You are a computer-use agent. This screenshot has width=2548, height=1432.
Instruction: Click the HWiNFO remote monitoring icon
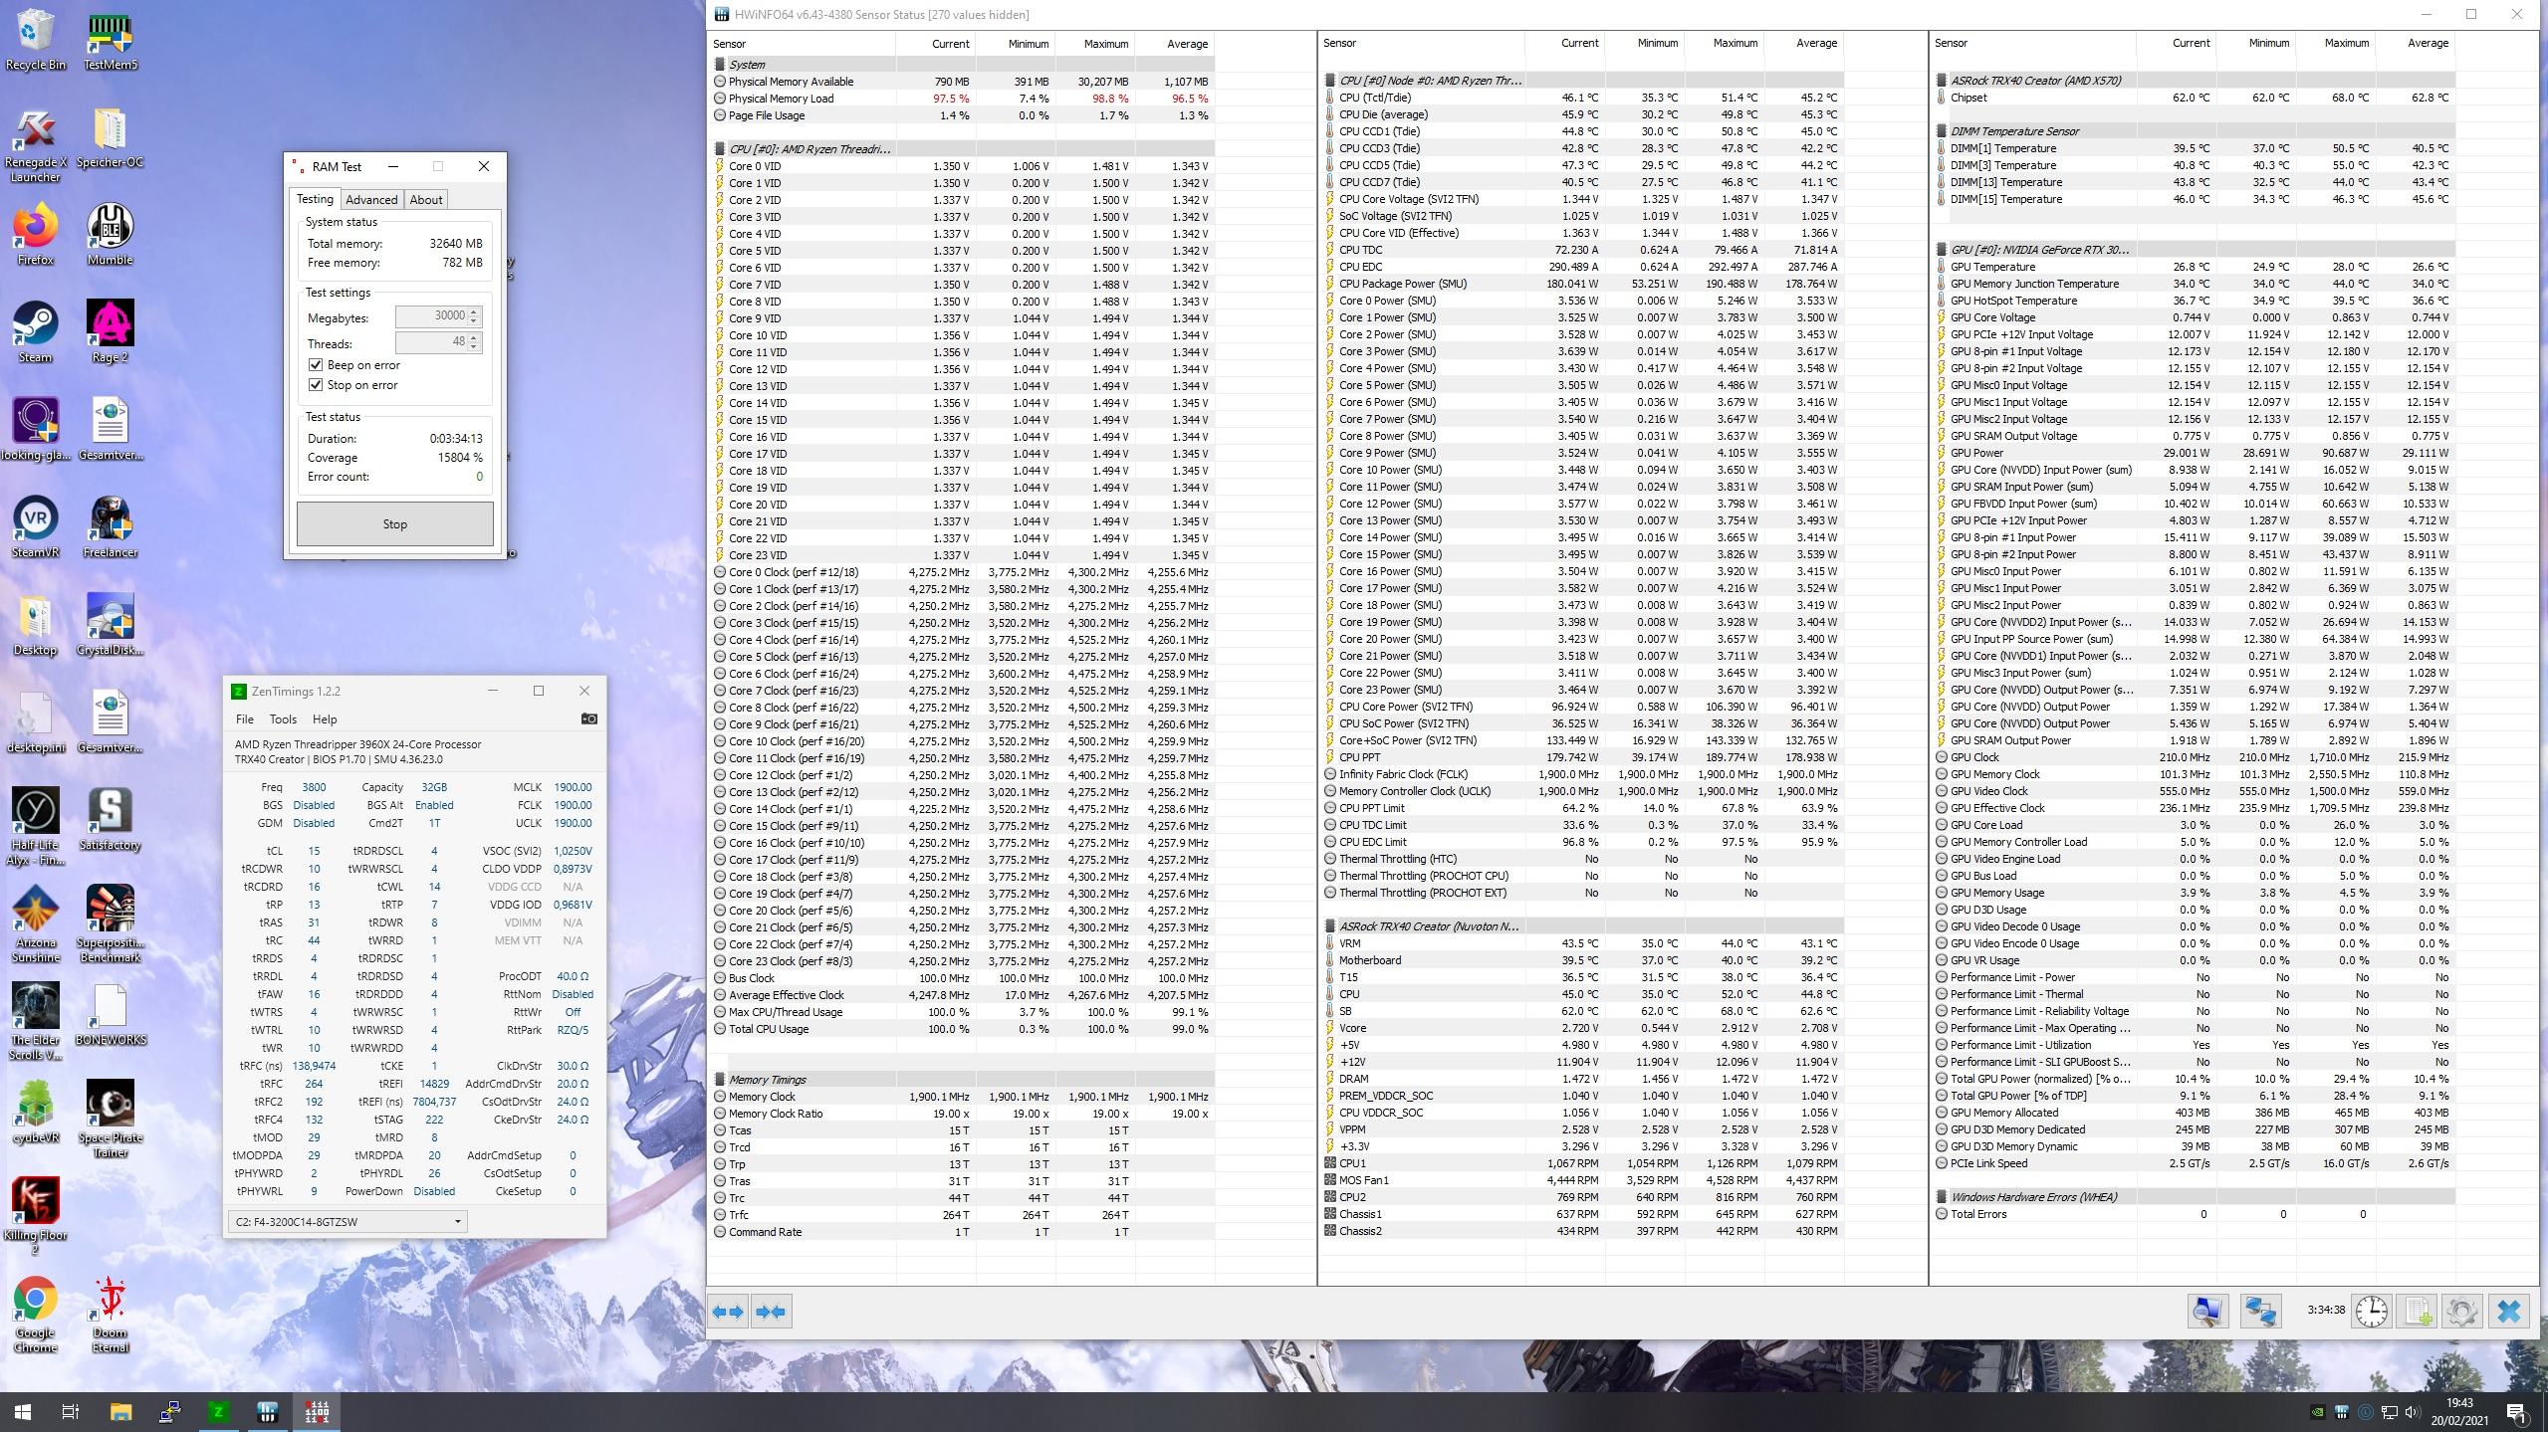(x=2259, y=1311)
